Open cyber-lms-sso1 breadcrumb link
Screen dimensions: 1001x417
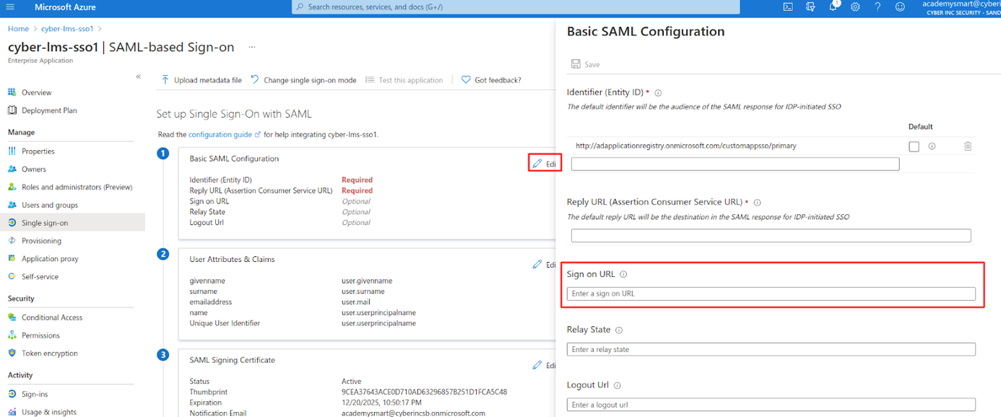[x=67, y=29]
